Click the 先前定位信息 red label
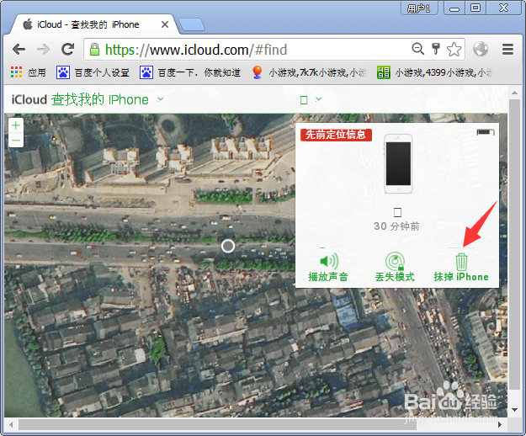Viewport: 526px width, 436px height. pos(336,135)
